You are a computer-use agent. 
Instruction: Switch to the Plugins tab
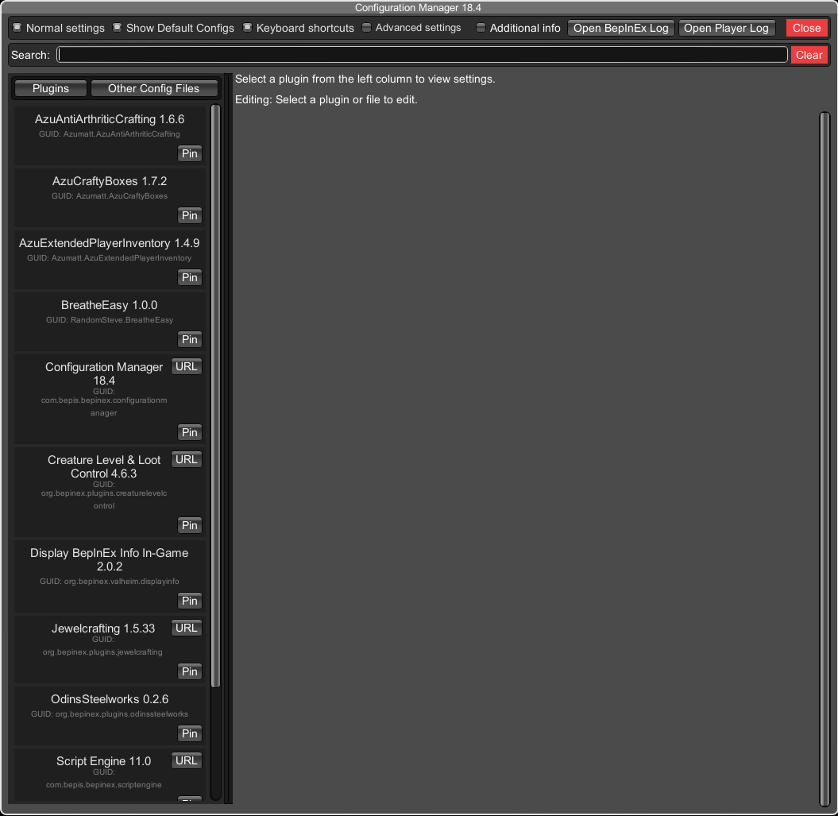coord(51,88)
